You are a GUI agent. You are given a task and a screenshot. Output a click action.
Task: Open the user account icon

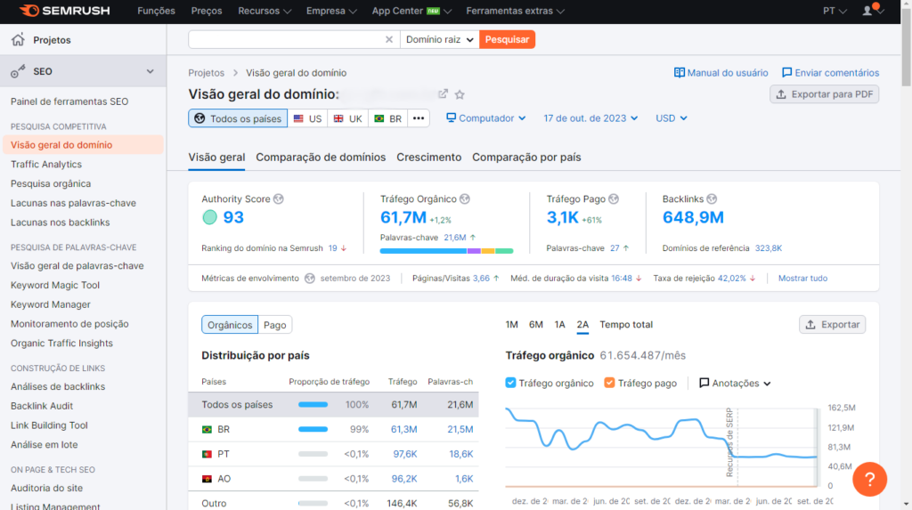click(x=867, y=11)
